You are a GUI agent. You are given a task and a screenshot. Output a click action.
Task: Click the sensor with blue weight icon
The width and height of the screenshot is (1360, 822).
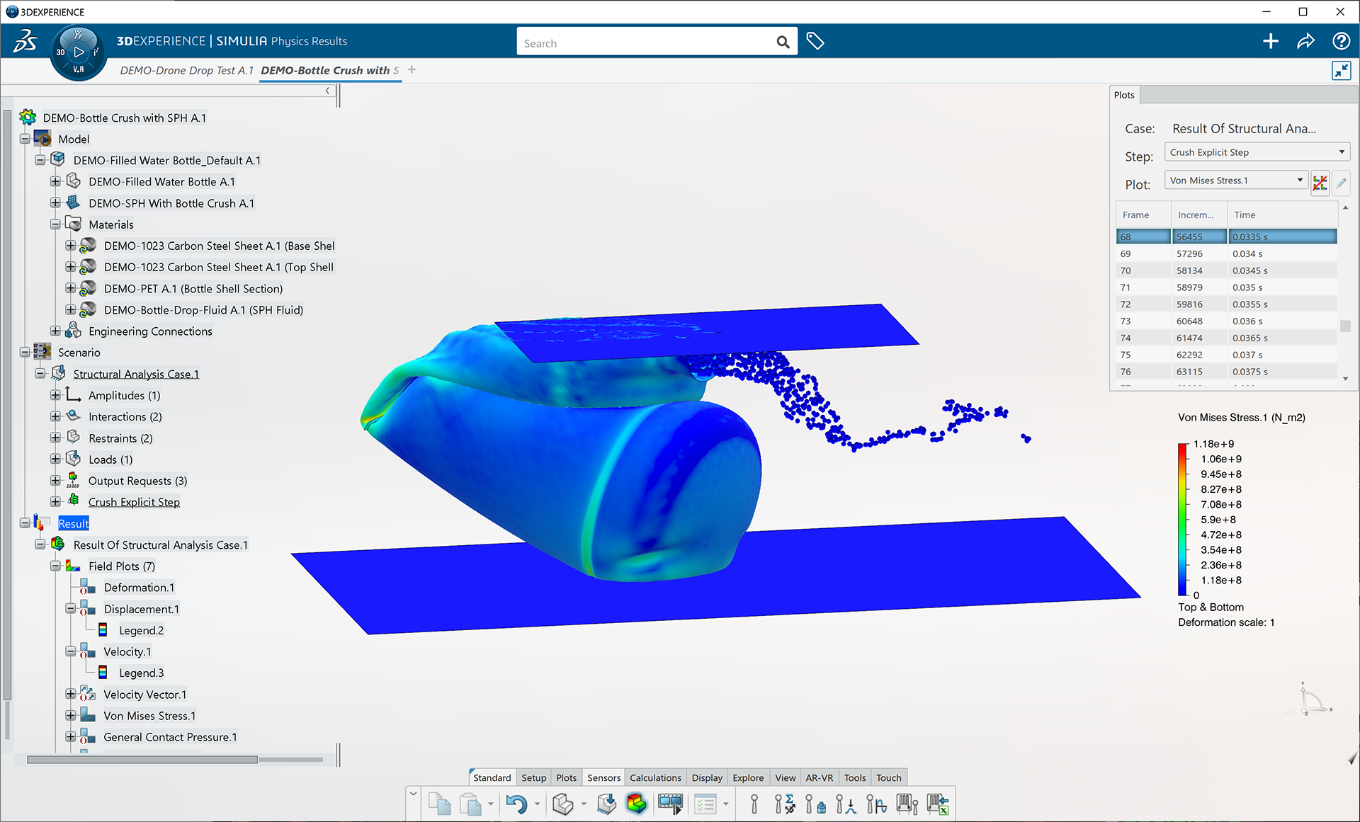(x=815, y=804)
